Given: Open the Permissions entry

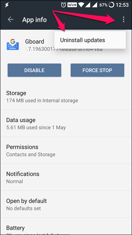Looking at the screenshot, I should [x=66, y=150].
